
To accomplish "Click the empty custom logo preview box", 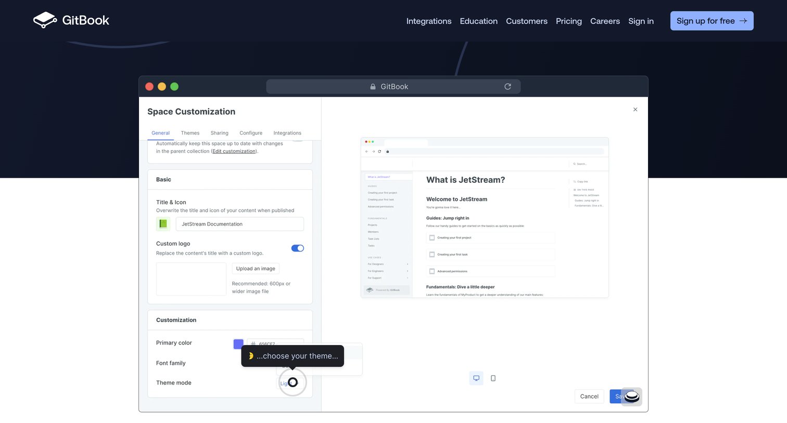I will (191, 279).
